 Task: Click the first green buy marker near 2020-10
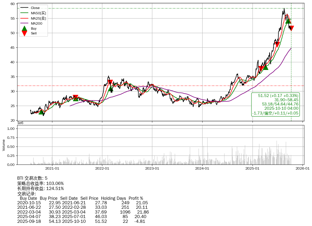click(x=41, y=112)
